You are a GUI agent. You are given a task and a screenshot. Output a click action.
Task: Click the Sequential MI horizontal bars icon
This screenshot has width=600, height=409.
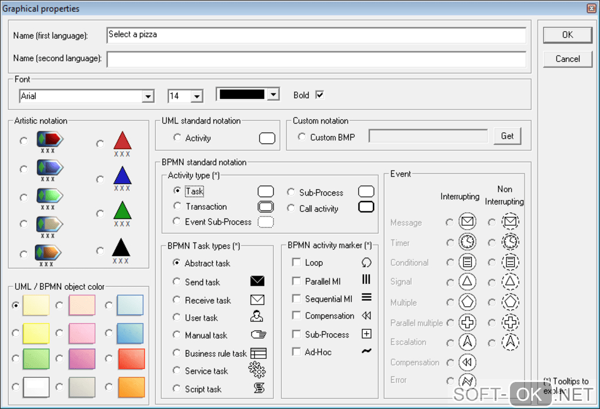(x=366, y=297)
